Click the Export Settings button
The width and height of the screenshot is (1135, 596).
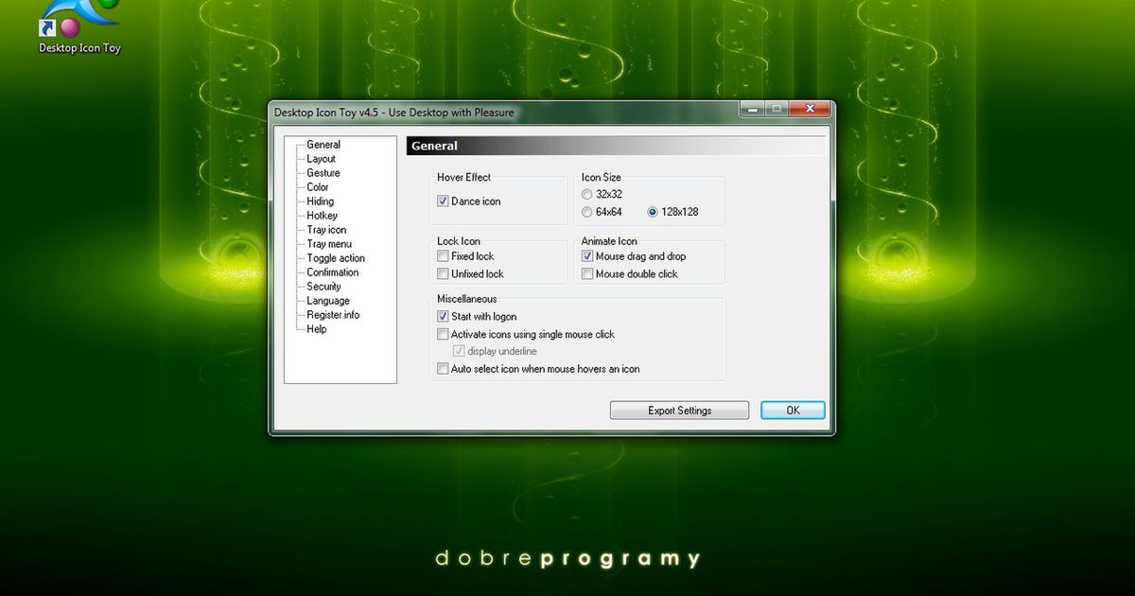tap(679, 410)
